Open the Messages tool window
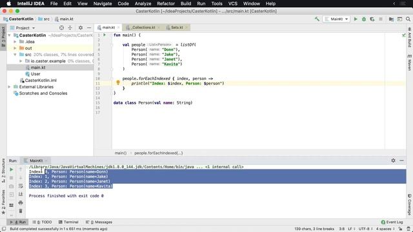The height and width of the screenshot is (232, 413). pos(99,222)
